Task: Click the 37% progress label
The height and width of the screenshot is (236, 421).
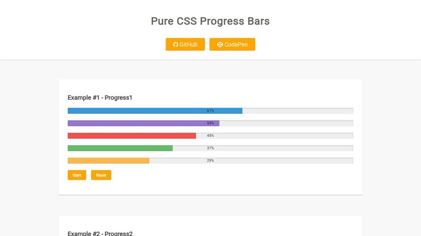Action: 210,148
